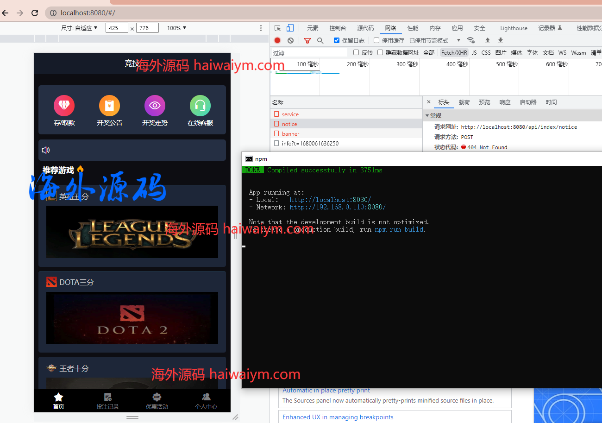Clear the network log

[x=290, y=41]
